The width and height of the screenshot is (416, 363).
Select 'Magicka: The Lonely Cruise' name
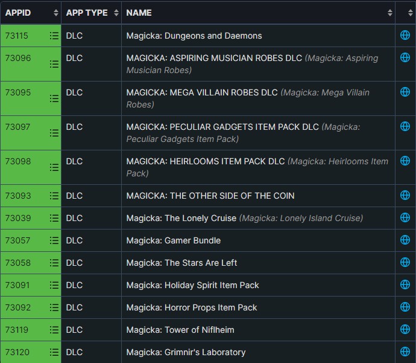coord(181,218)
